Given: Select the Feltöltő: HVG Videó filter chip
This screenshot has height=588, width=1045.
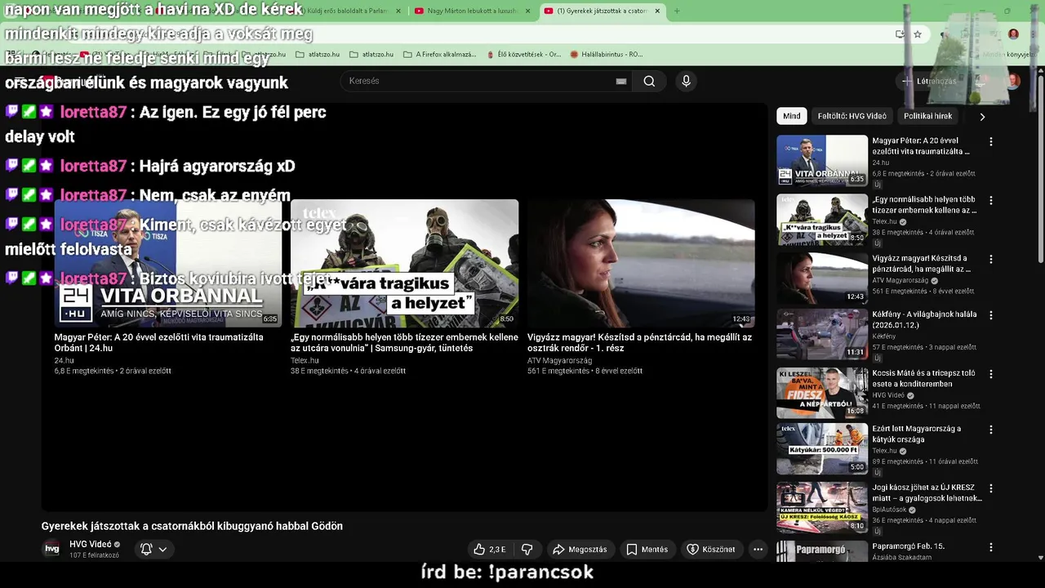Looking at the screenshot, I should (852, 116).
